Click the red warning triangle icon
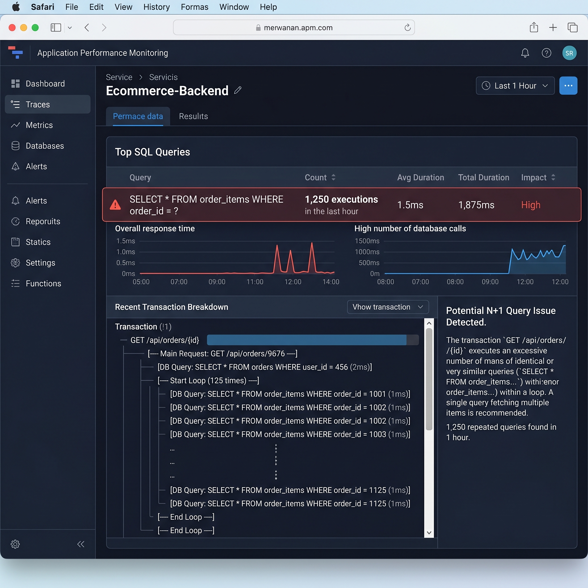588x588 pixels. pos(115,205)
